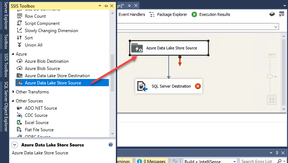Close the Error List panel
The height and width of the screenshot is (163, 288).
coord(283,153)
